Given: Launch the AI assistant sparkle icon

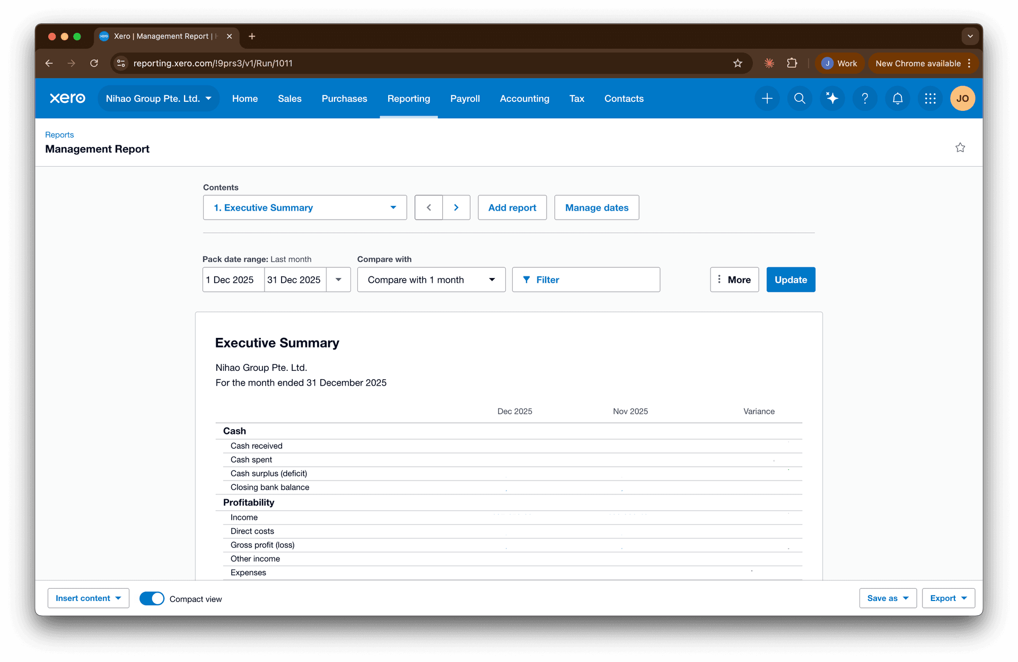Looking at the screenshot, I should coord(832,98).
